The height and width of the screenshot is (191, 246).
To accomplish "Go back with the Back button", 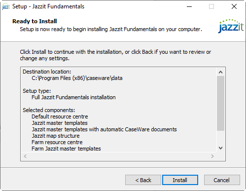I will pyautogui.click(x=143, y=180).
